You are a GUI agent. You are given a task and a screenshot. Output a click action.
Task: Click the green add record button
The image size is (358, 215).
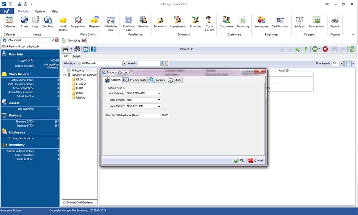(x=315, y=49)
